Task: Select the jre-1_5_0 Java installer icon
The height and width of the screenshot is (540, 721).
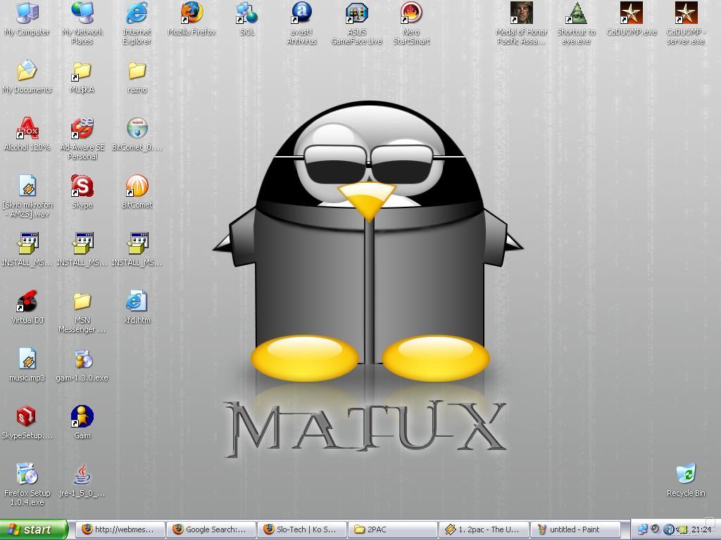Action: pyautogui.click(x=82, y=480)
